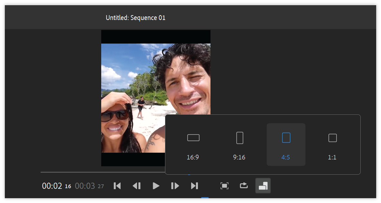Enter fullscreen preview mode
This screenshot has width=381, height=203.
click(x=224, y=186)
